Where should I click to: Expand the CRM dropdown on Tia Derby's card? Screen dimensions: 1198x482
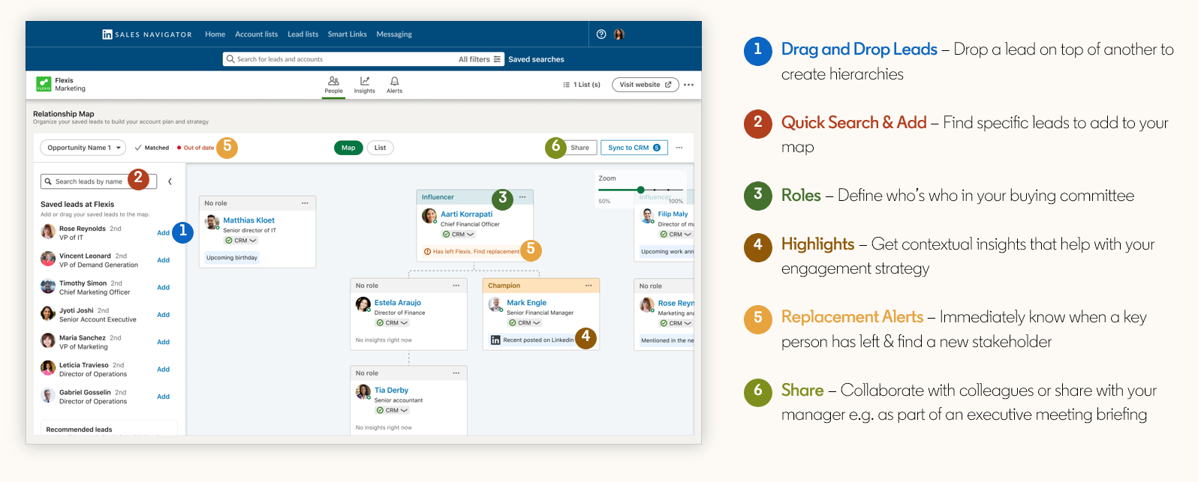[x=393, y=411]
